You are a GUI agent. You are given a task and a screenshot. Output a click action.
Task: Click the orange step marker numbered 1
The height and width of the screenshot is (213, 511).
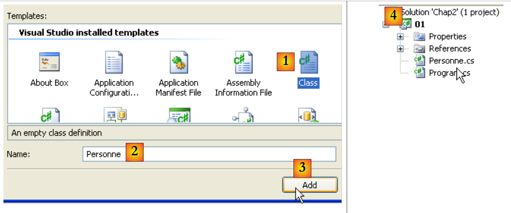pyautogui.click(x=286, y=61)
